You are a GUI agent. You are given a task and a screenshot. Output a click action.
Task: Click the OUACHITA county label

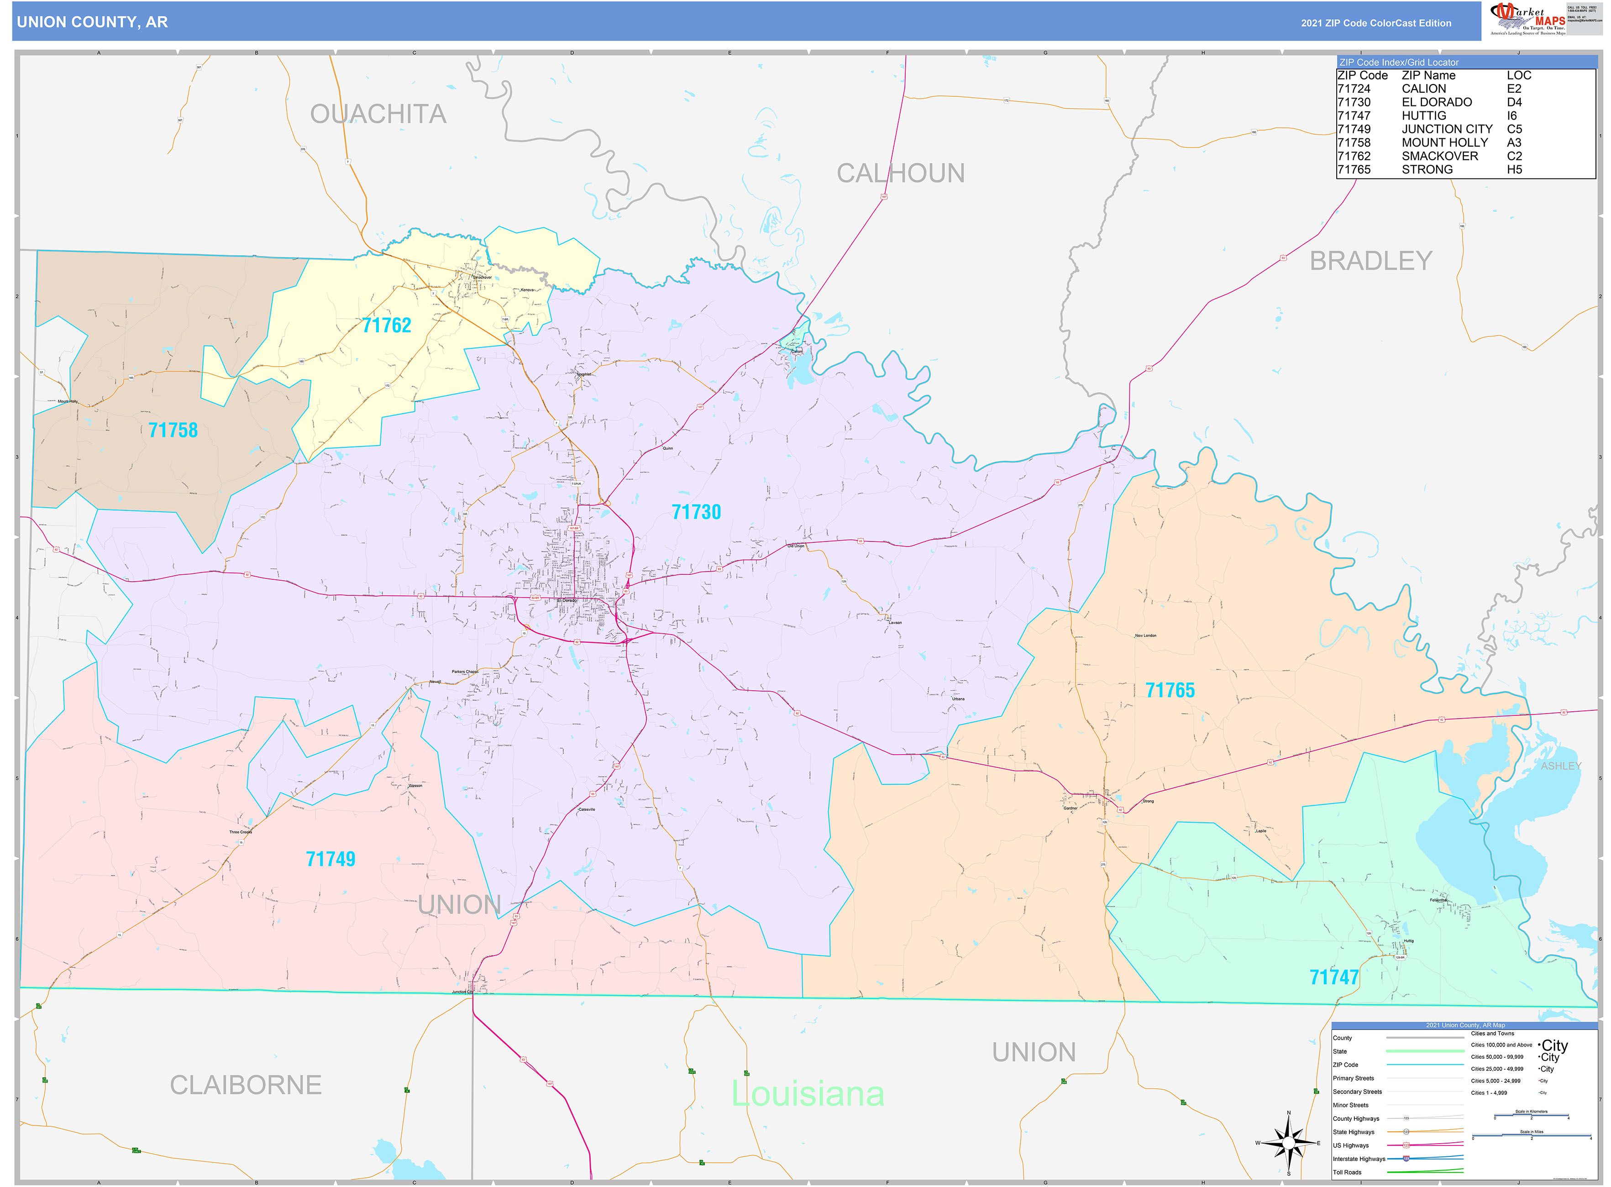pos(378,114)
